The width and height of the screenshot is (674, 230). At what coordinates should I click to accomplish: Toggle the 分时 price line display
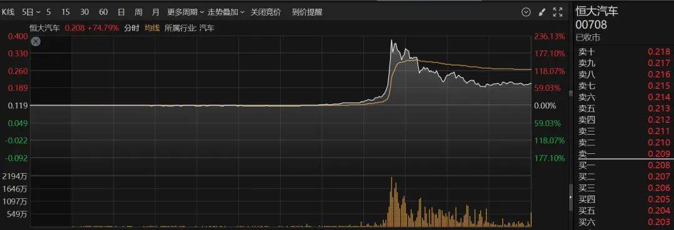132,28
